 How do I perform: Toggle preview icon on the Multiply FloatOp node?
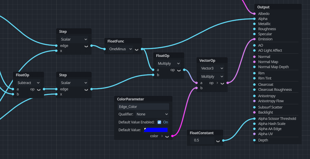179,70
